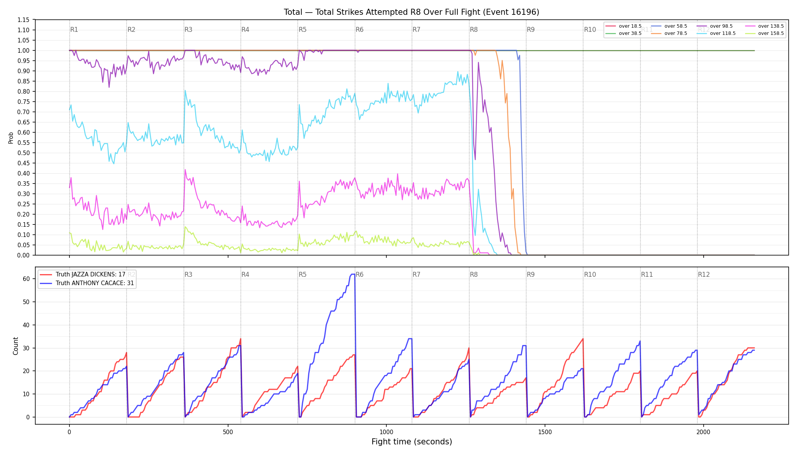
Task: Click the "0.50" tick on the Prob axis
Action: (x=24, y=153)
